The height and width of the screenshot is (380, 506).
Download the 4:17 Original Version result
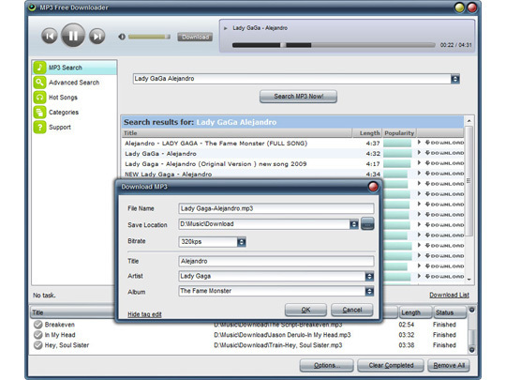[x=444, y=163]
